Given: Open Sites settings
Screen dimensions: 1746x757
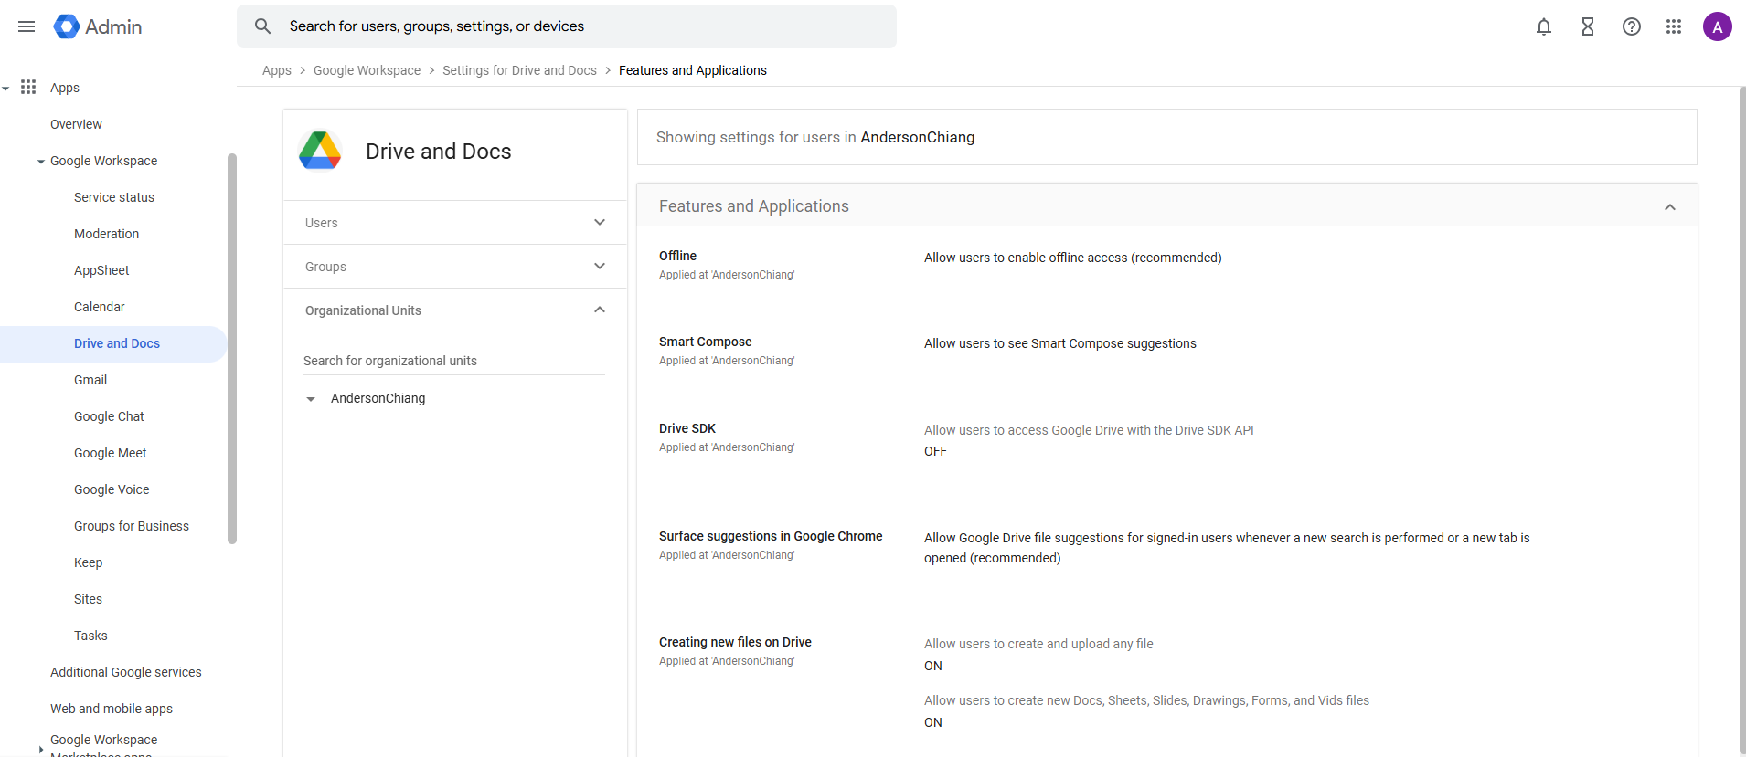Looking at the screenshot, I should (88, 599).
